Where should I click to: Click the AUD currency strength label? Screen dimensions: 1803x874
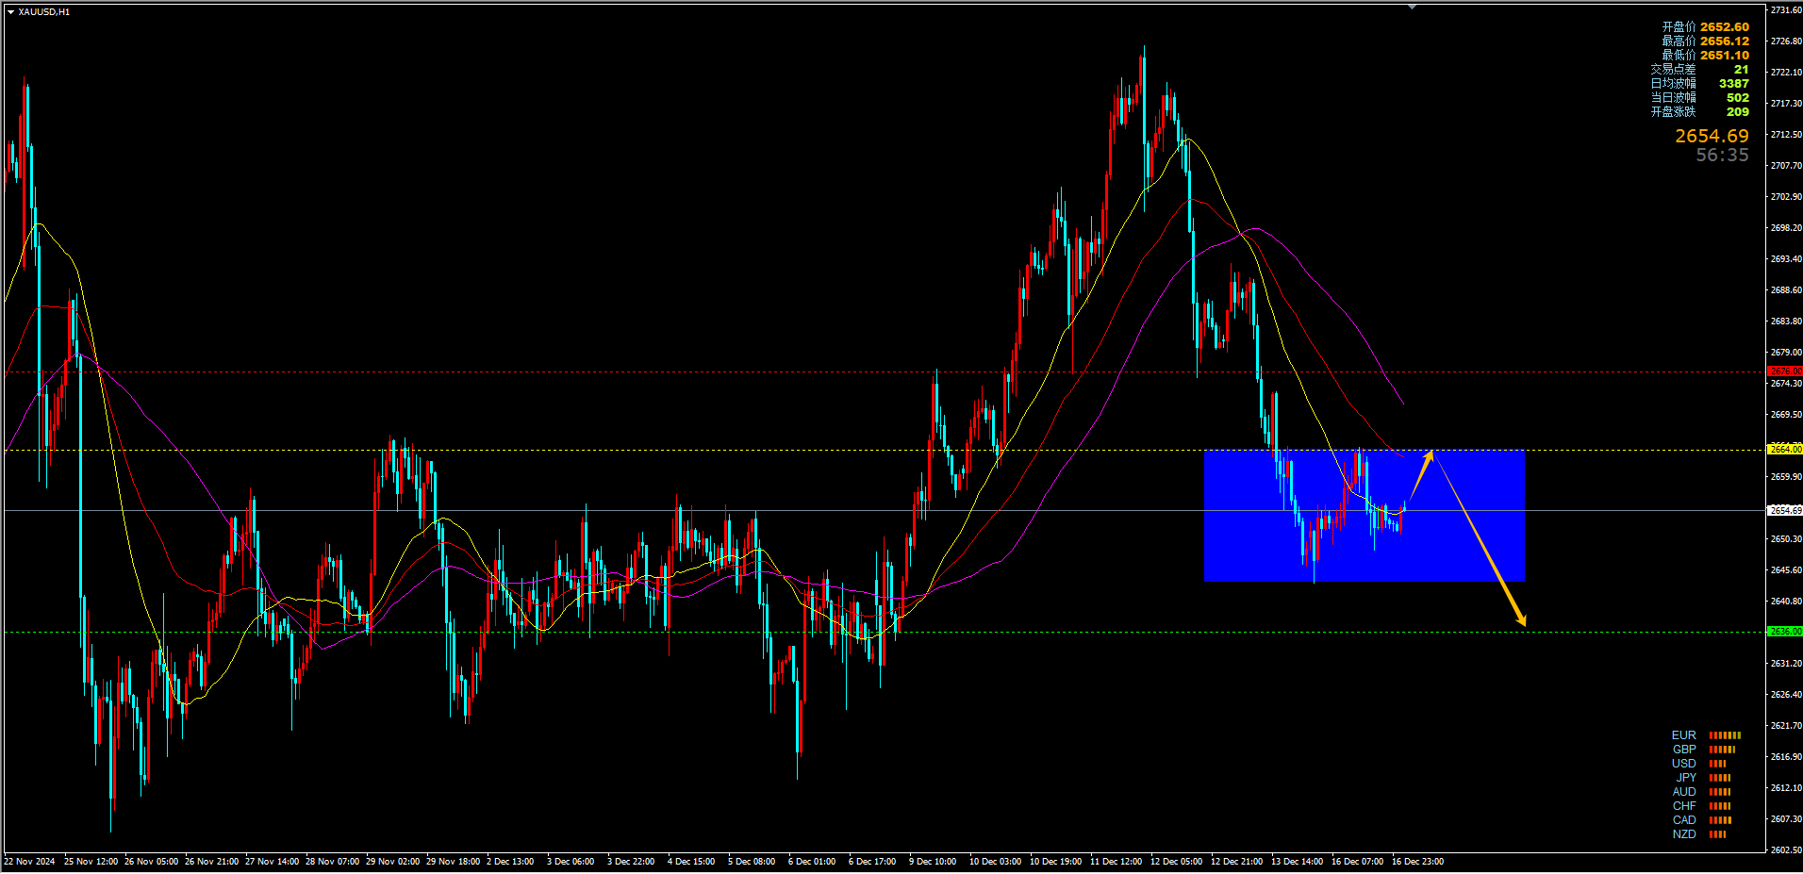click(x=1684, y=792)
